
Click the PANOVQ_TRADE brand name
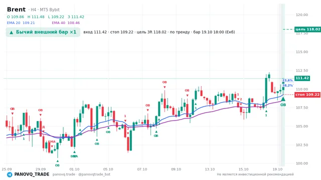pyautogui.click(x=32, y=174)
